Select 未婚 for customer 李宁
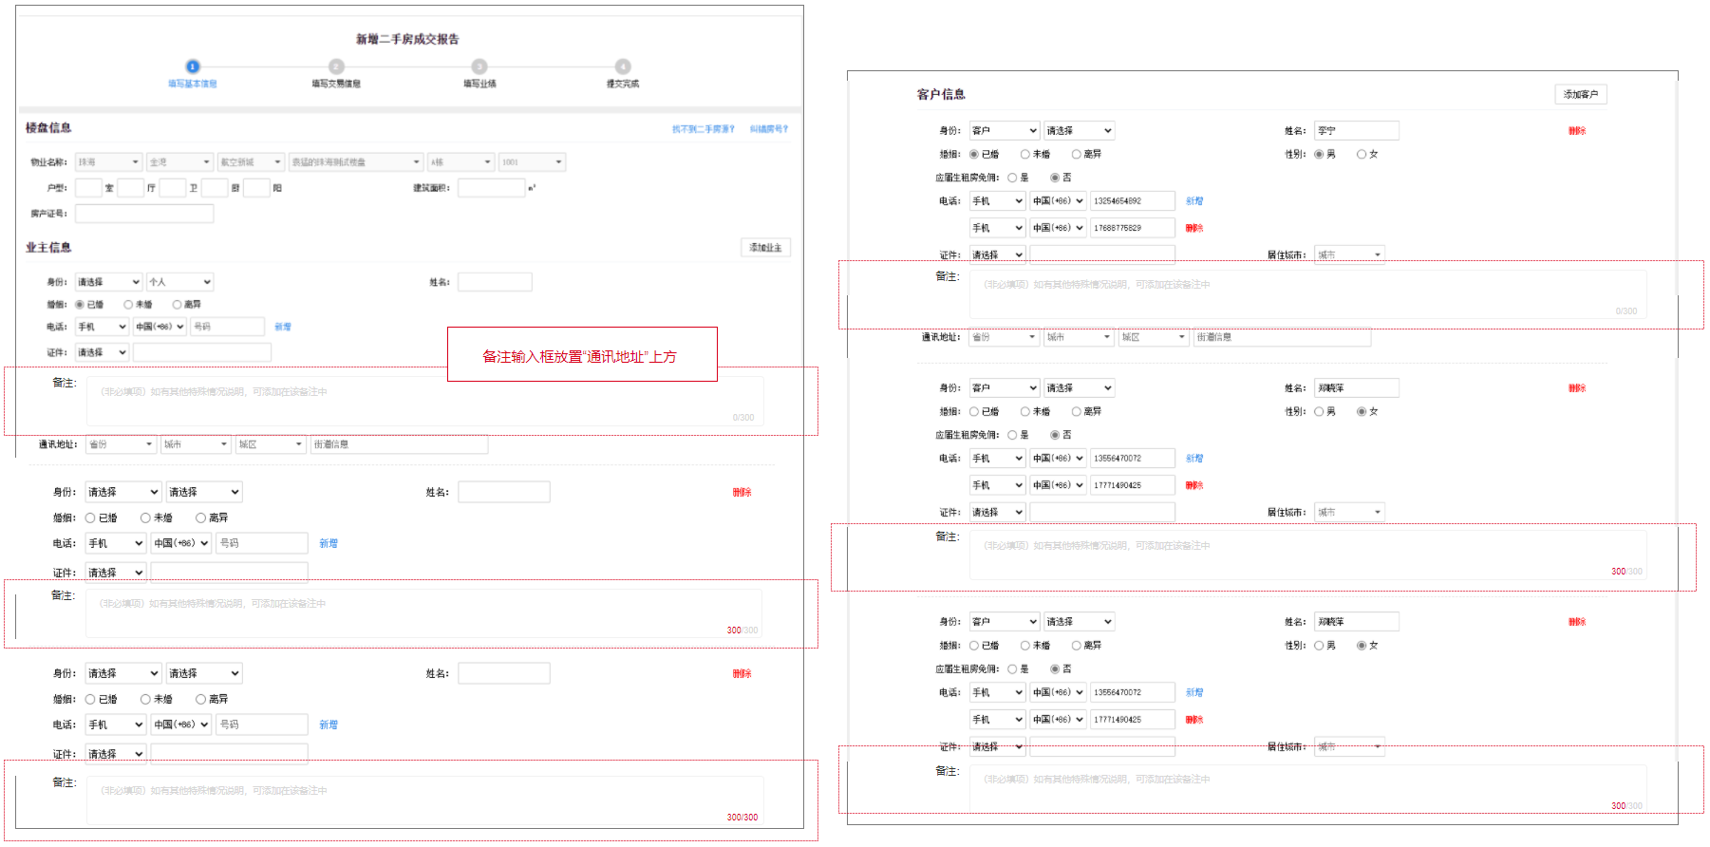Image resolution: width=1710 pixels, height=847 pixels. click(1025, 154)
